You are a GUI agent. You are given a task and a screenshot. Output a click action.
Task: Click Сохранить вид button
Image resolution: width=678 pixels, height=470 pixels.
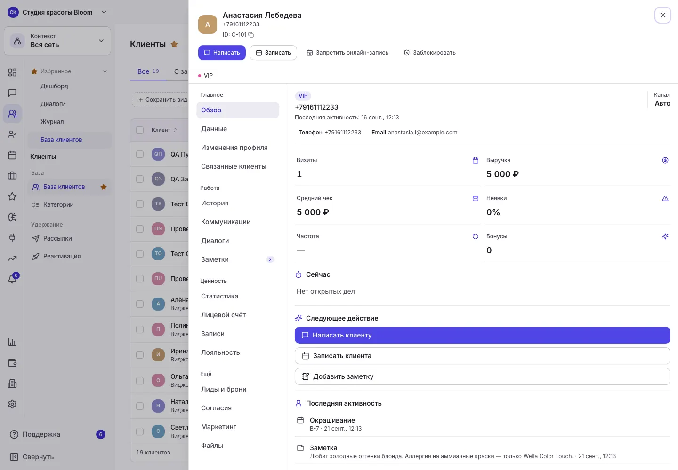coord(162,100)
